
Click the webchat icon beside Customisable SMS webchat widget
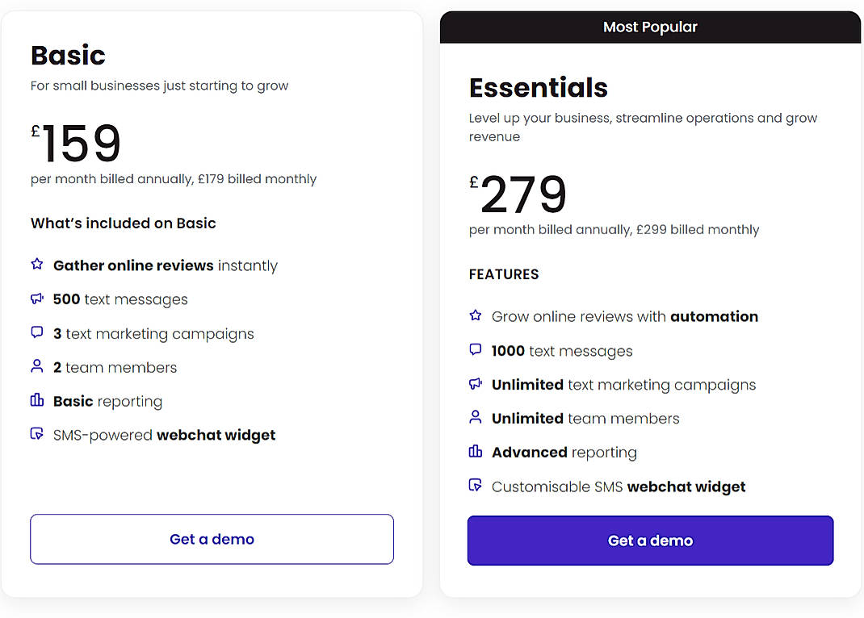pos(475,486)
